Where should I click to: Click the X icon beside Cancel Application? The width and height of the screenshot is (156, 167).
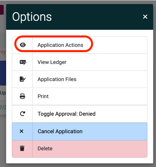(22, 131)
